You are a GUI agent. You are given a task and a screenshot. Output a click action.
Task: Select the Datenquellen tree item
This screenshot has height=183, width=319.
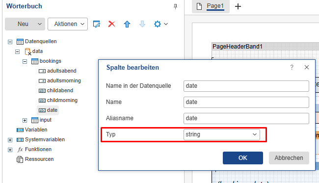click(x=41, y=42)
